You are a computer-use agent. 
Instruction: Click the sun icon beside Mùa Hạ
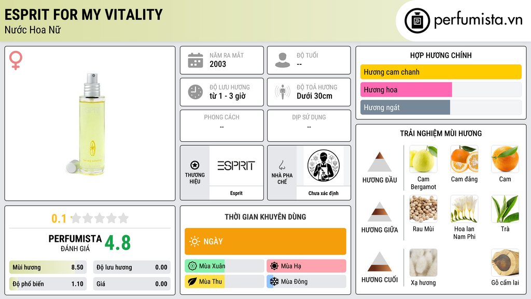274,266
